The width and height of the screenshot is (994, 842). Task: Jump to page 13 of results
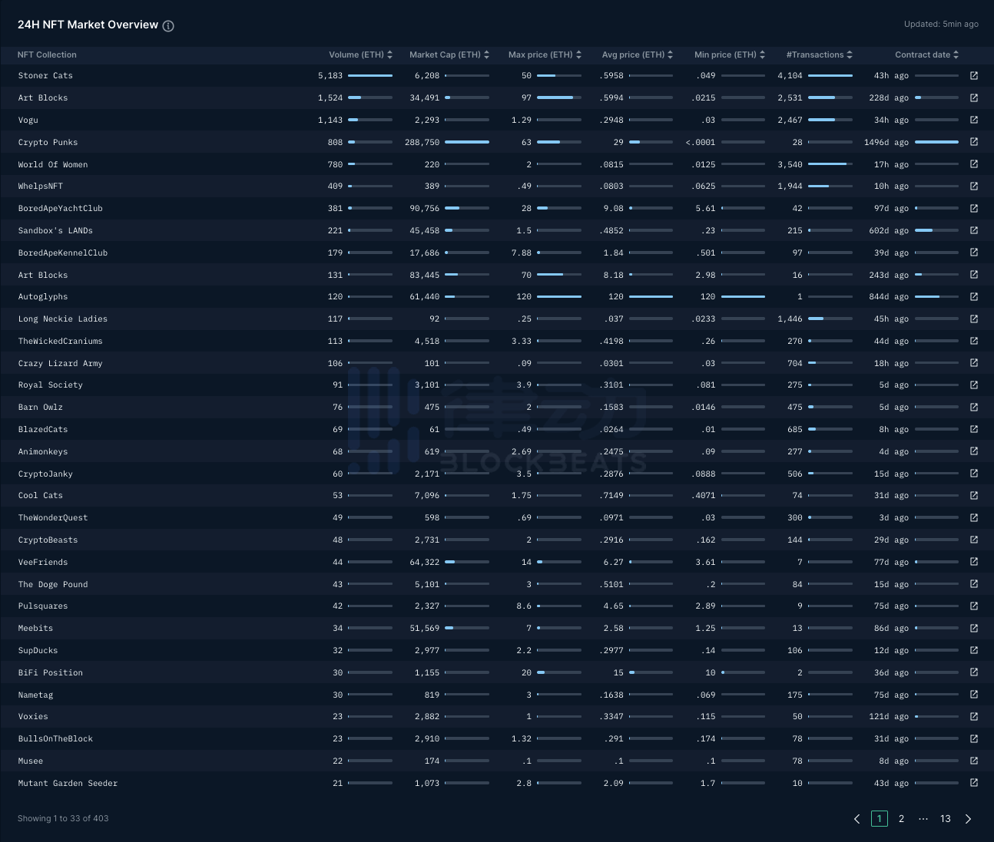pyautogui.click(x=945, y=819)
